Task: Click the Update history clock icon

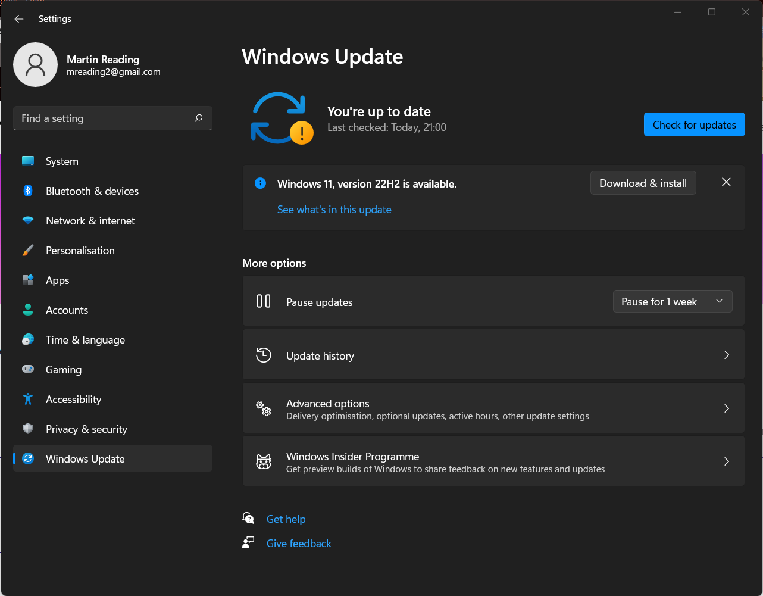Action: [264, 355]
